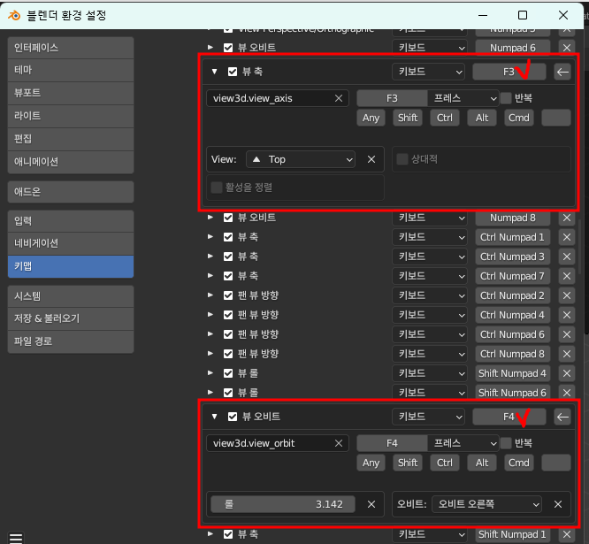Click the Ctrl Numpad 7 key binding
The height and width of the screenshot is (544, 589).
(512, 276)
